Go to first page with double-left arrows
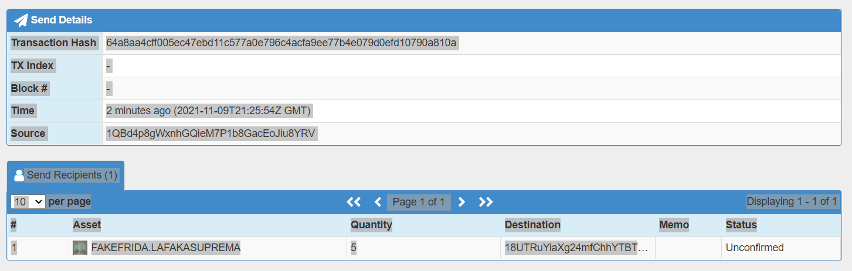Viewport: 852px width, 271px height. coord(354,202)
